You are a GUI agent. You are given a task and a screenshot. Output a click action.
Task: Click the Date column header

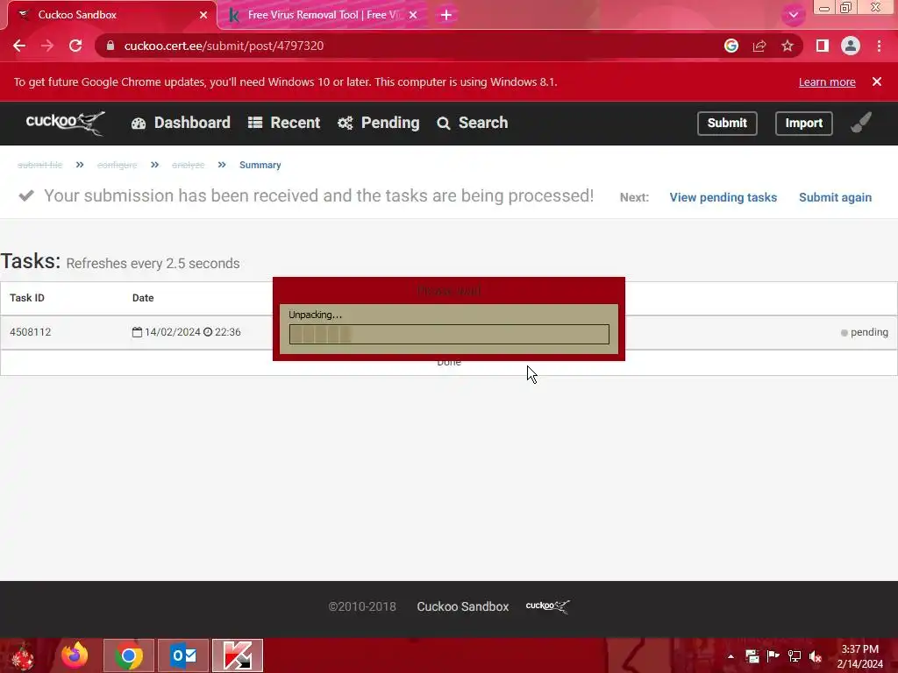click(x=143, y=298)
